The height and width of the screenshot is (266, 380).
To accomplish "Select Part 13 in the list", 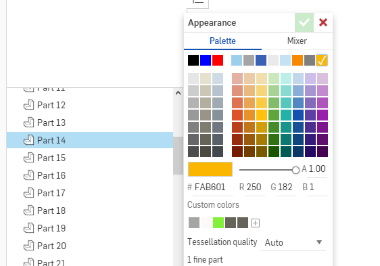I will tap(90, 123).
